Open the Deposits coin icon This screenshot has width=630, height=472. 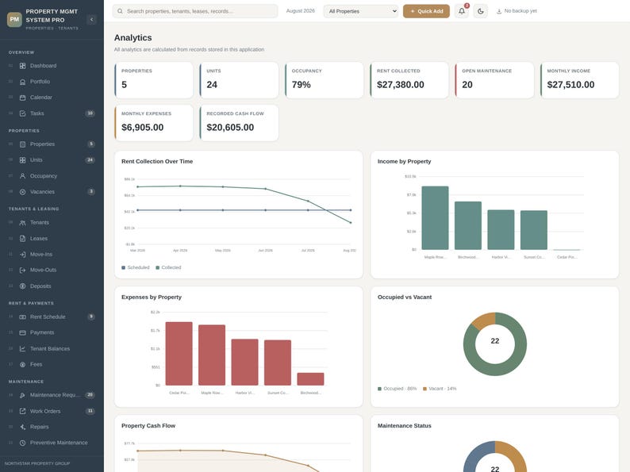tap(22, 286)
